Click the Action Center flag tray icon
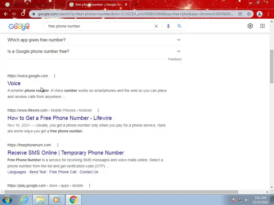Image resolution: width=274 pixels, height=205 pixels. coord(234,200)
